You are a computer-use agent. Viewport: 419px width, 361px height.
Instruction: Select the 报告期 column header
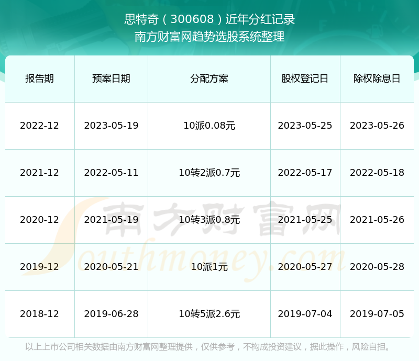click(40, 78)
